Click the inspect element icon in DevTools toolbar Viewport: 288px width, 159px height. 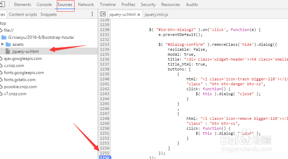coord(2,4)
